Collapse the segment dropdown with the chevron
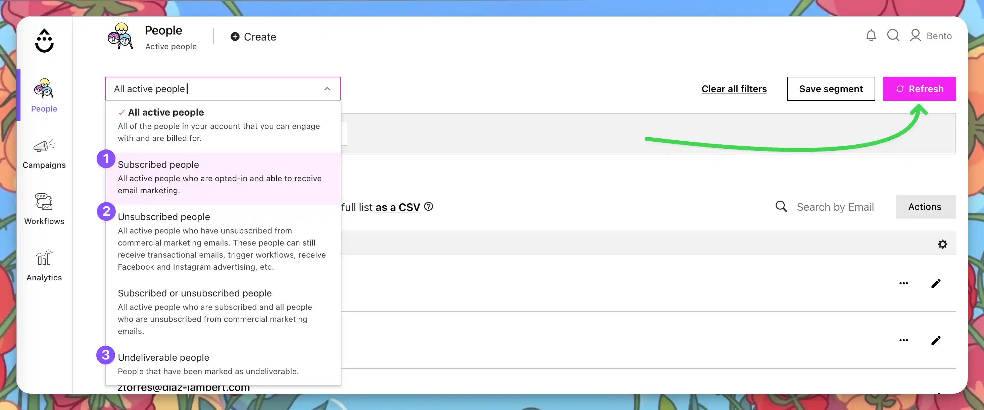The height and width of the screenshot is (410, 984). click(x=327, y=88)
